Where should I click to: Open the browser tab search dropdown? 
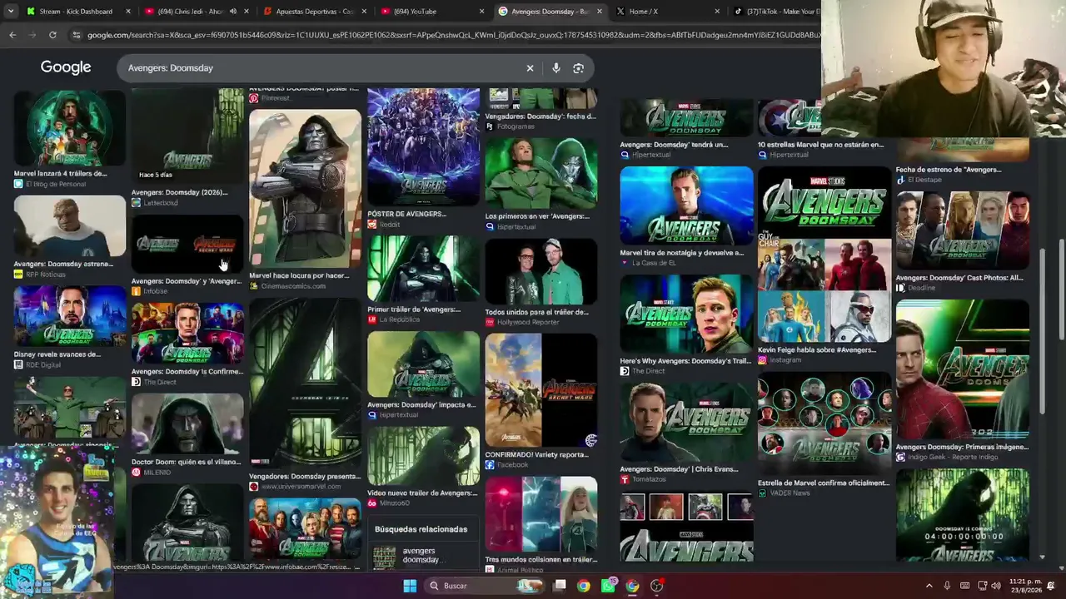(12, 12)
